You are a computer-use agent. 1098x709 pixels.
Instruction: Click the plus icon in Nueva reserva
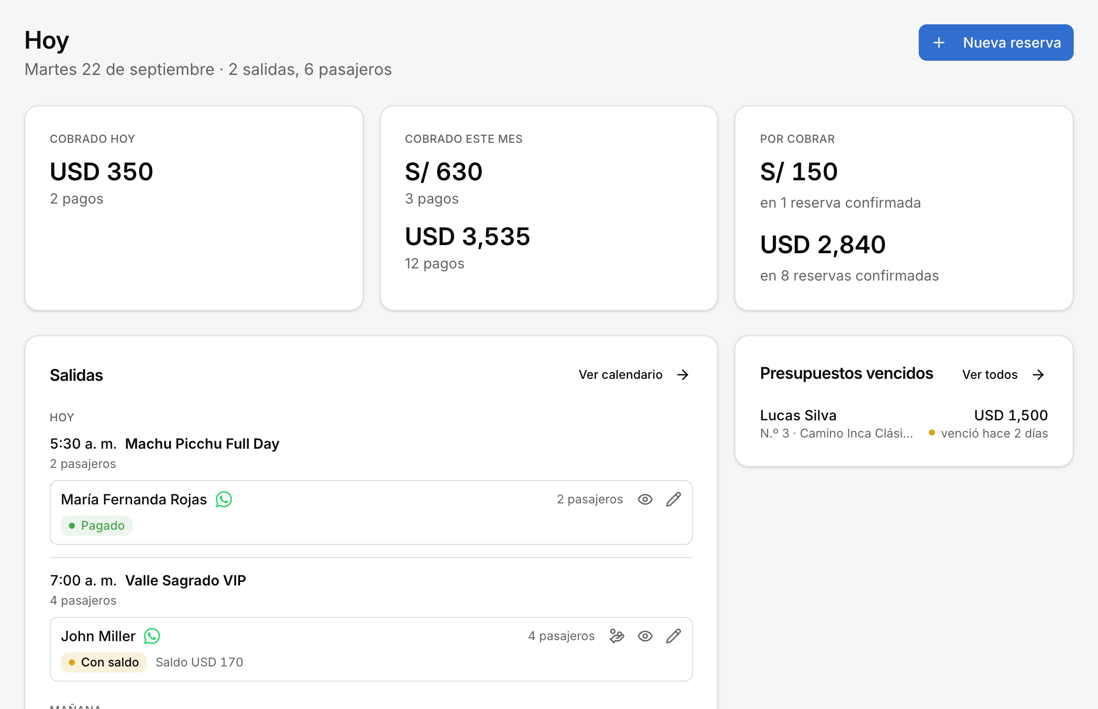pyautogui.click(x=939, y=43)
